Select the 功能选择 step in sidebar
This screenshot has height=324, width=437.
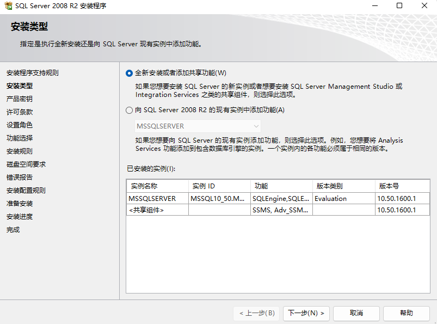20,138
